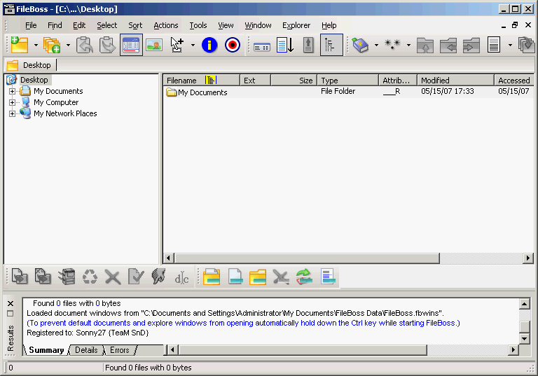Click the grey up-arrow sheet icon

tap(308, 45)
